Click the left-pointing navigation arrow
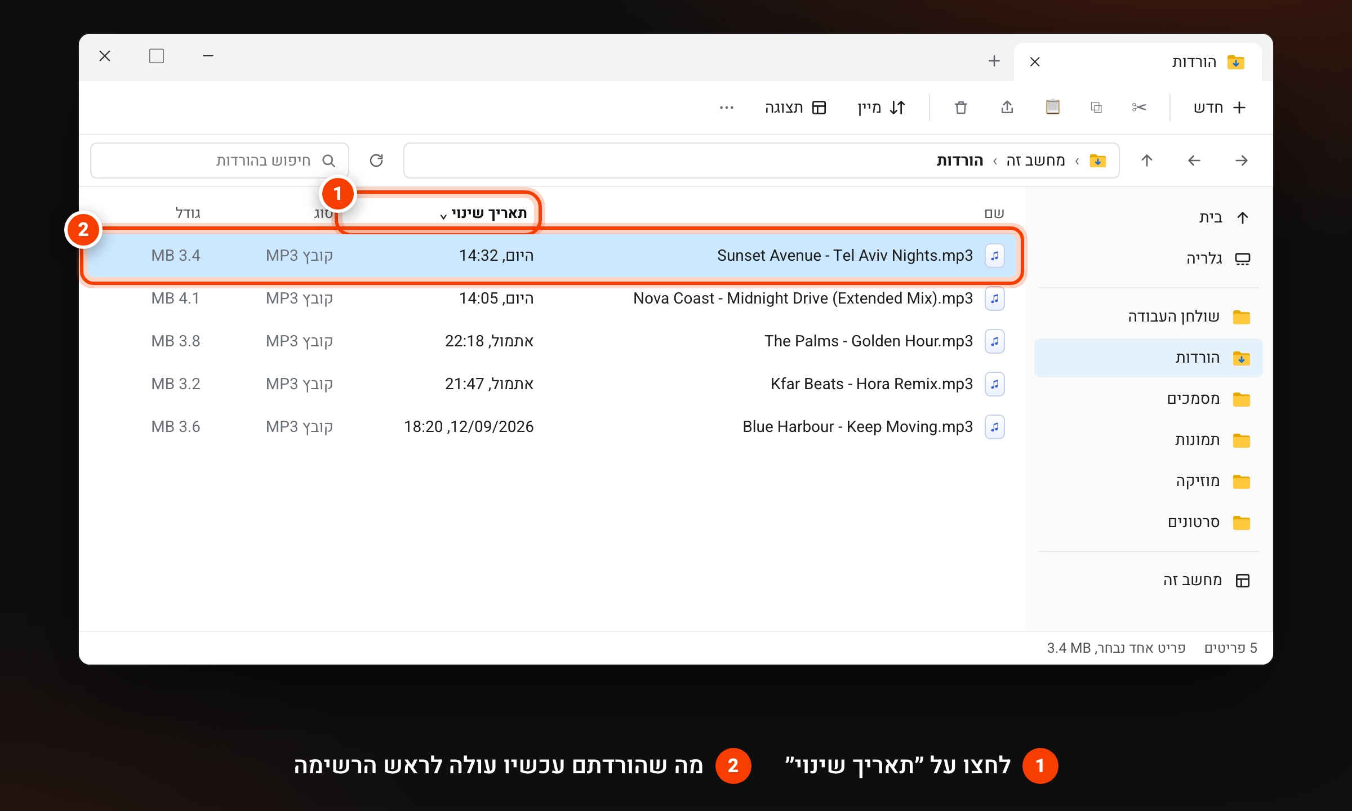This screenshot has height=811, width=1352. 1194,161
